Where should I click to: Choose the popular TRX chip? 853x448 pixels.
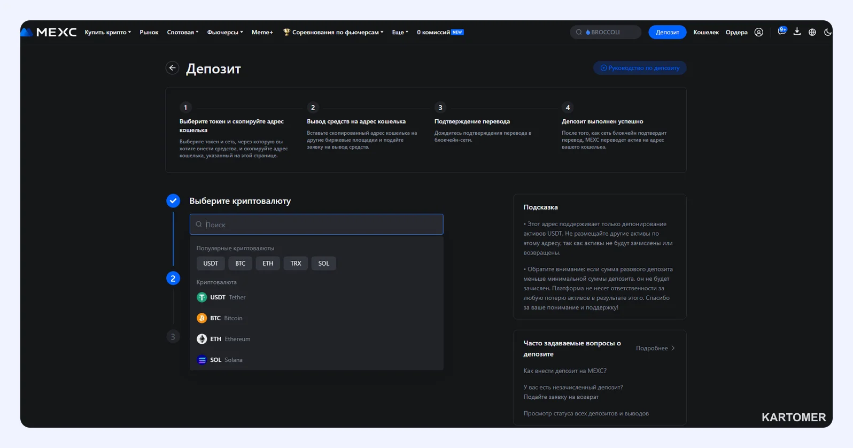pos(296,263)
